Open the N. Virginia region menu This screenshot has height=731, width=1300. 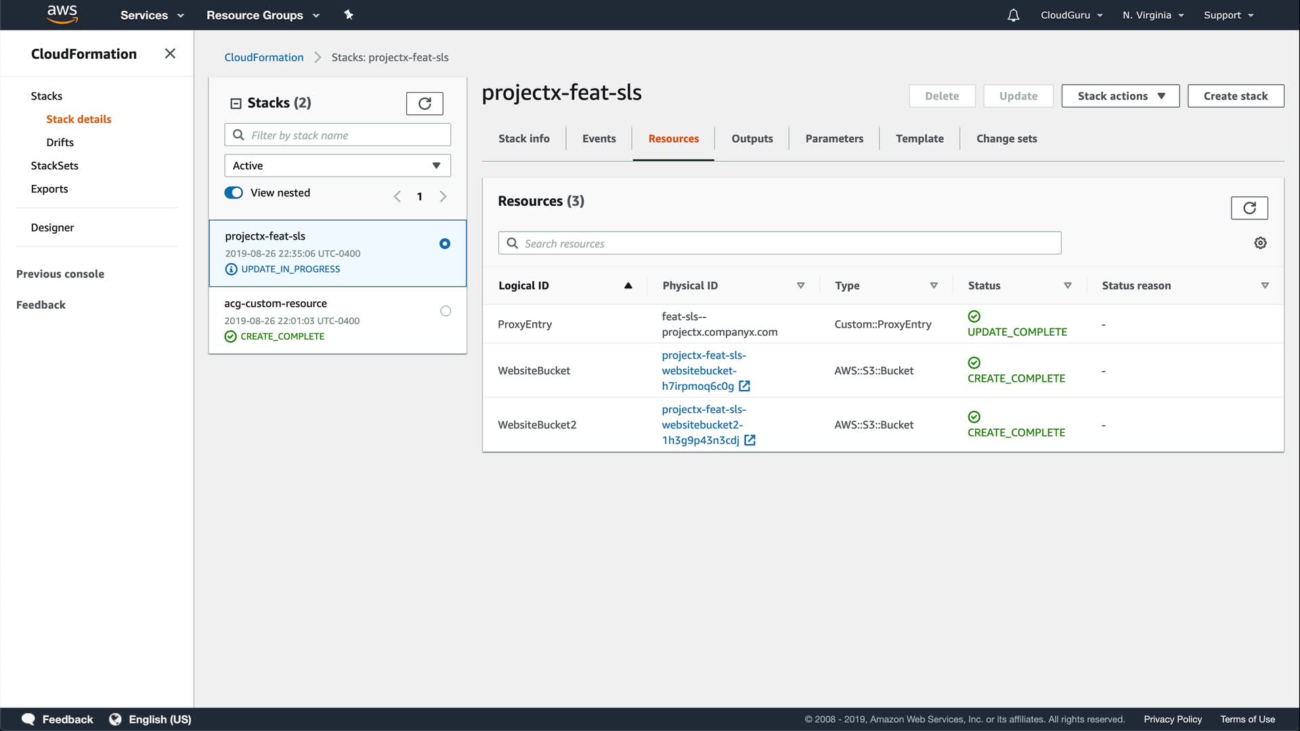point(1152,15)
